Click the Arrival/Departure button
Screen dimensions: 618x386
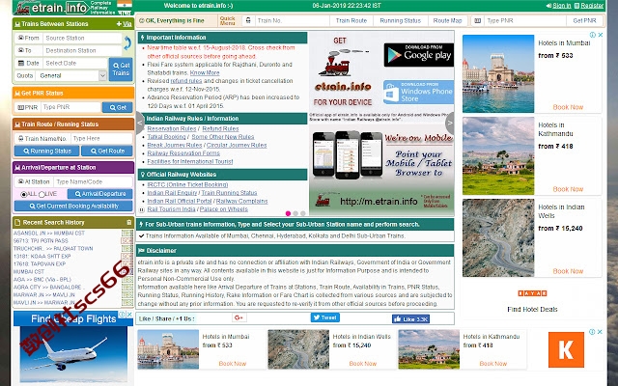click(x=100, y=194)
